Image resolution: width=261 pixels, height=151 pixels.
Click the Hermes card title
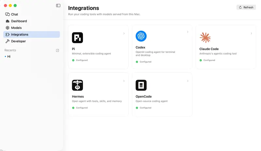point(78,97)
